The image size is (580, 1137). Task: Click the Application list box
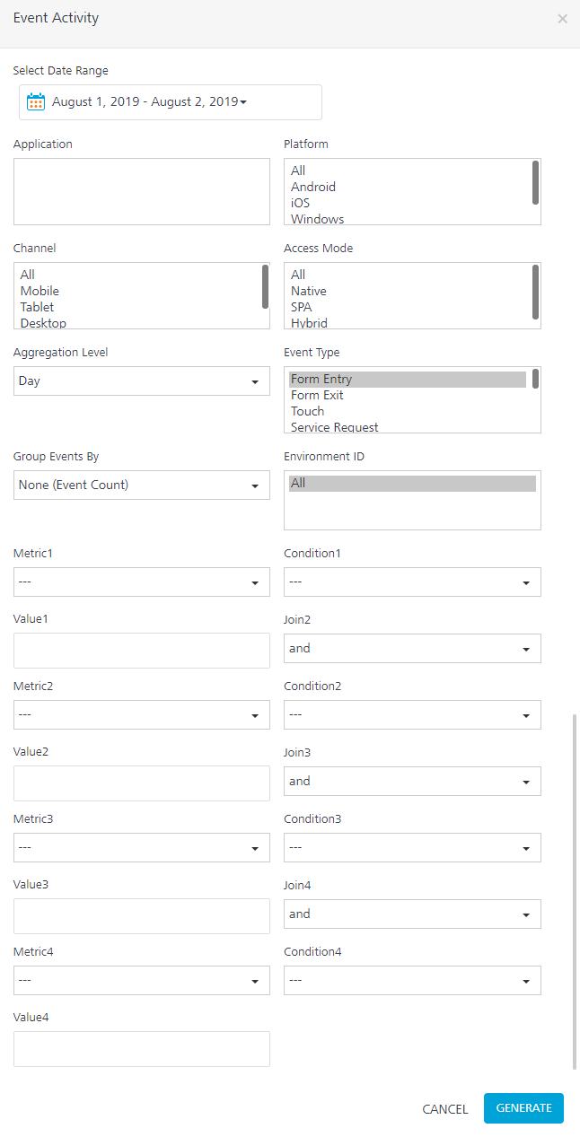point(142,191)
